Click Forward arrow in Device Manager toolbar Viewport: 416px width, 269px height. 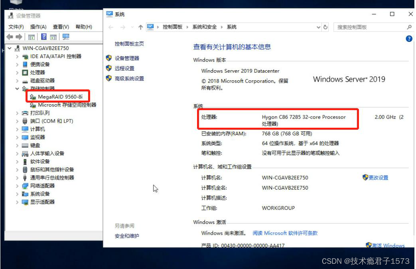(19, 37)
